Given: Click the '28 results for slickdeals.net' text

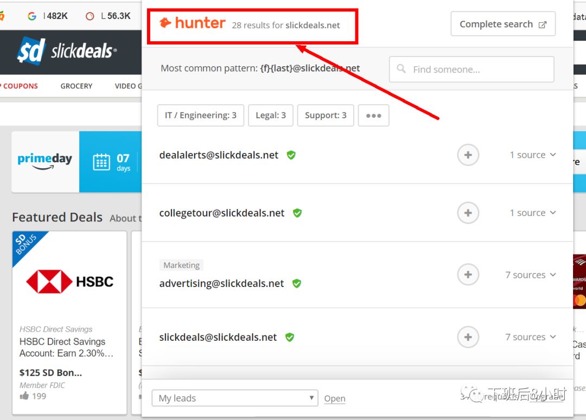Looking at the screenshot, I should pyautogui.click(x=286, y=25).
